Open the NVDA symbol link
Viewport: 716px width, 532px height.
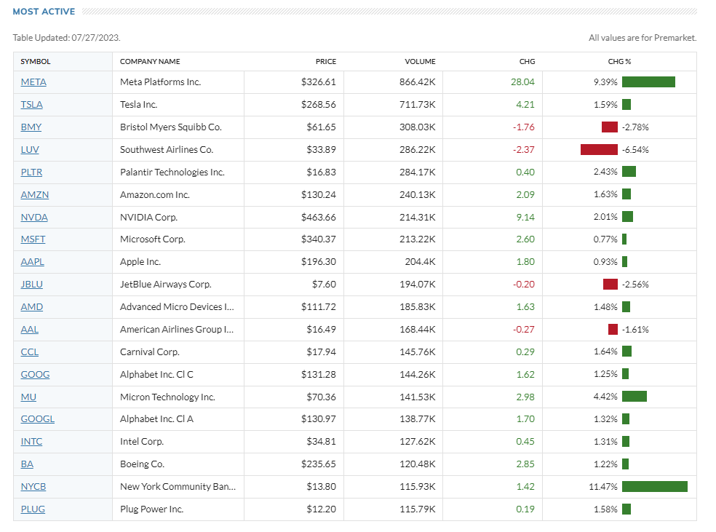point(34,218)
